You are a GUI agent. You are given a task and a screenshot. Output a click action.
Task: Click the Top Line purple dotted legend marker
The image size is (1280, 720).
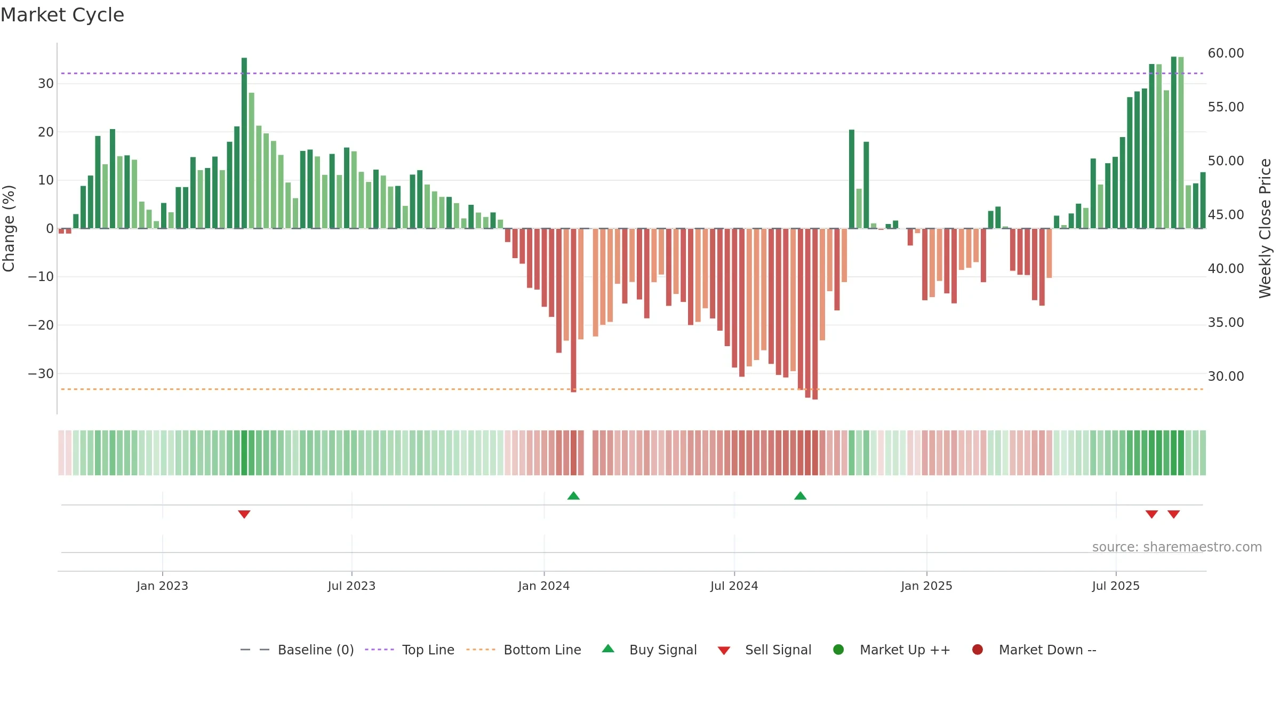coord(380,650)
